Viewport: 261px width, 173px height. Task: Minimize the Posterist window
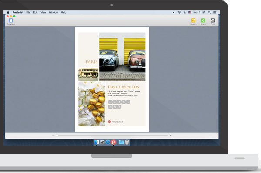pyautogui.click(x=11, y=16)
